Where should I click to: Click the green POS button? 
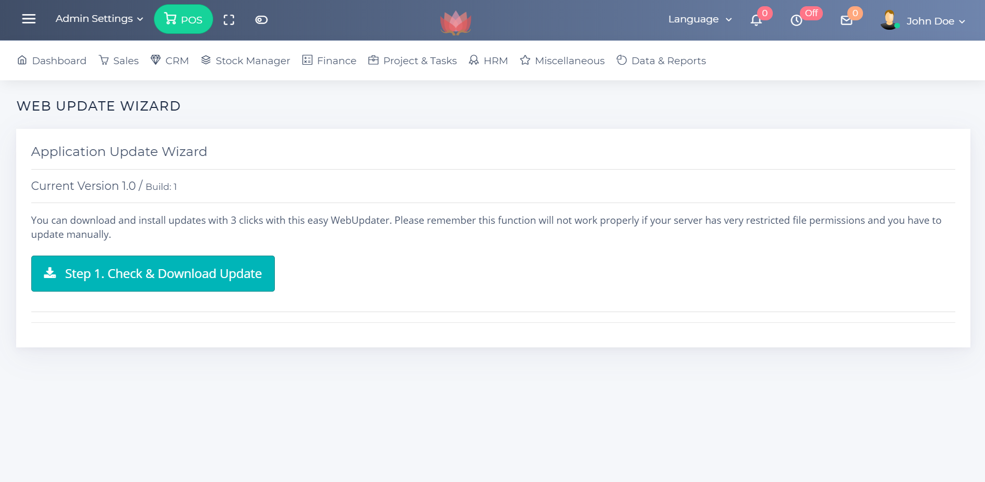click(184, 19)
